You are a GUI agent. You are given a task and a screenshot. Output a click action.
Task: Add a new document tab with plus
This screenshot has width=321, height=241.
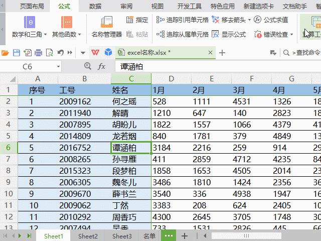(x=222, y=53)
